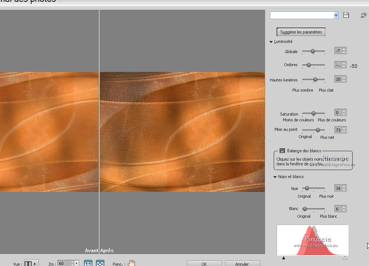Click the Vue split-view layout icon
Image resolution: width=369 pixels, height=266 pixels.
pyautogui.click(x=28, y=263)
